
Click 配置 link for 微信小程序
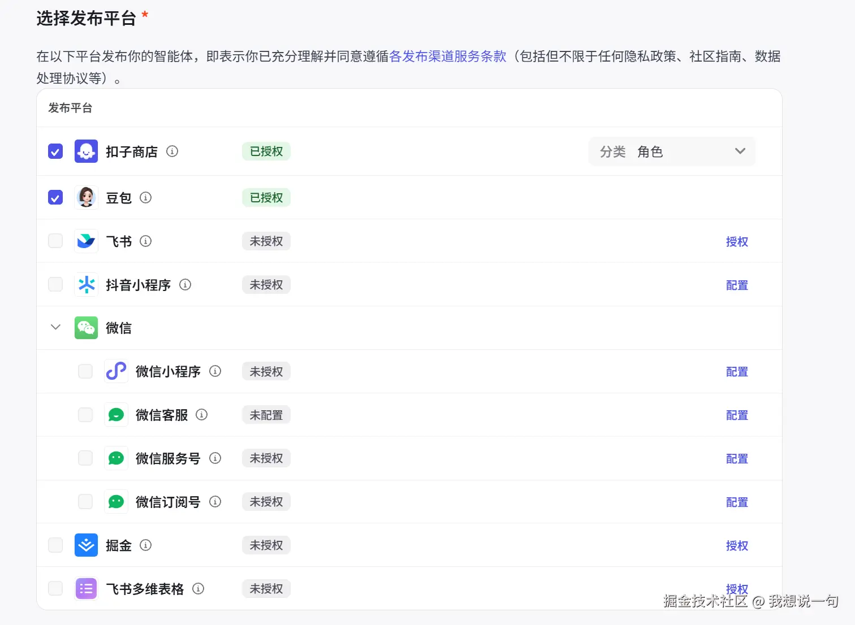tap(737, 372)
